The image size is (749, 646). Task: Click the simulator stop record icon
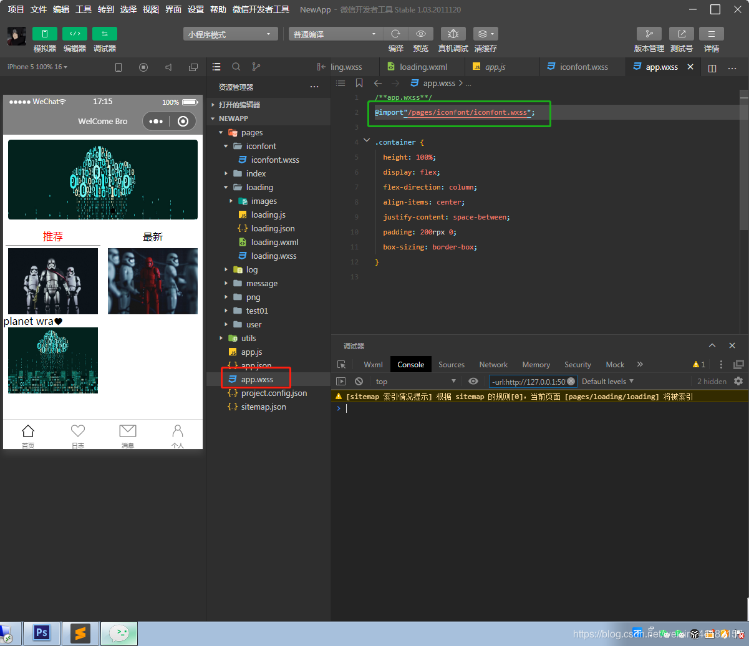(x=143, y=67)
